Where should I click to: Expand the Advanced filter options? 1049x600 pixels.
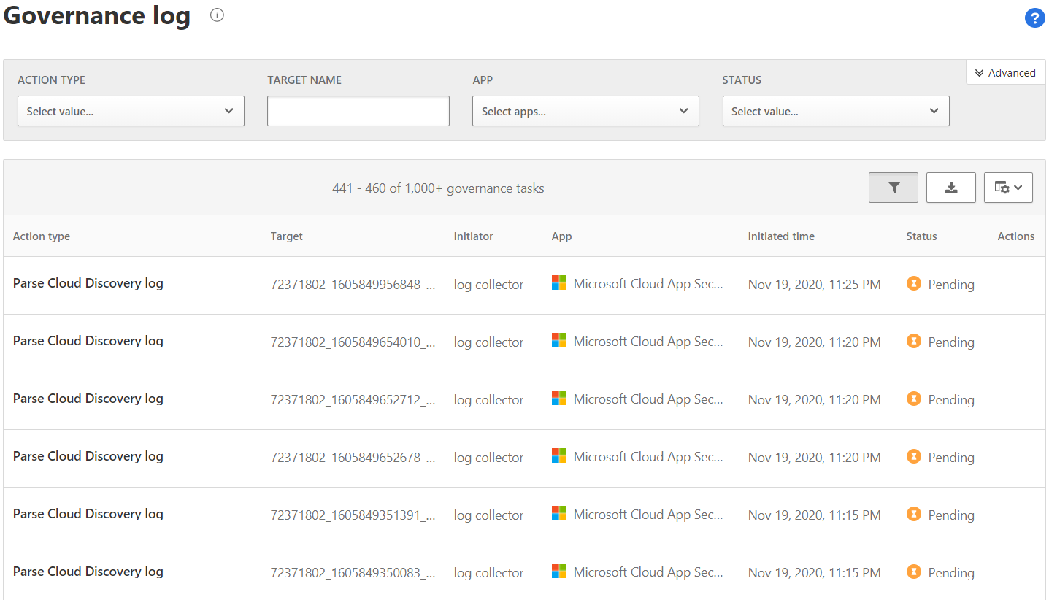(x=1005, y=72)
